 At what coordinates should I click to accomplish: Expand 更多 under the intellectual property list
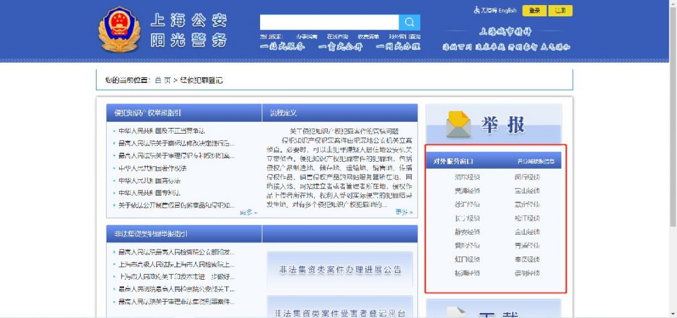tap(248, 213)
